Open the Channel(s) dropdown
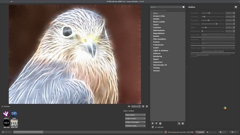 (218, 39)
